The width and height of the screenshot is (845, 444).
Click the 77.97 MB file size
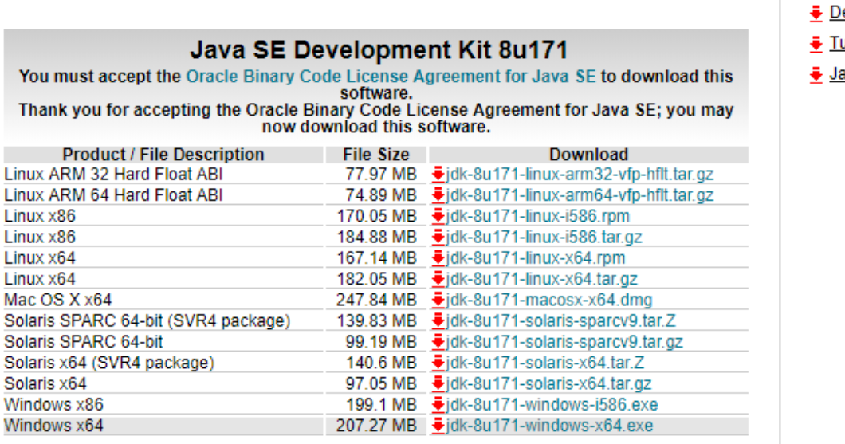[381, 174]
